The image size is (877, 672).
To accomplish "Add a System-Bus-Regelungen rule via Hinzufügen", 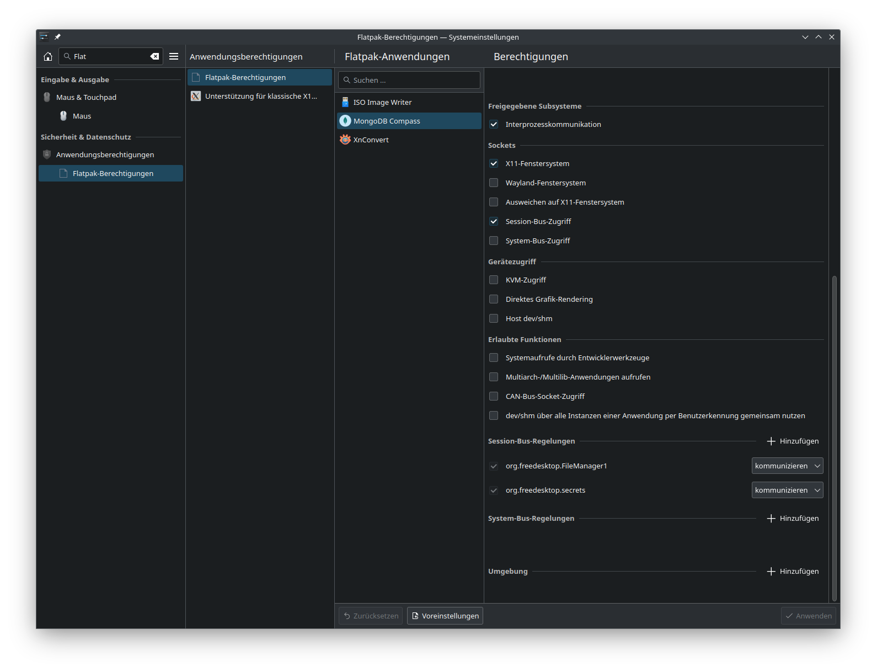I will [x=793, y=518].
